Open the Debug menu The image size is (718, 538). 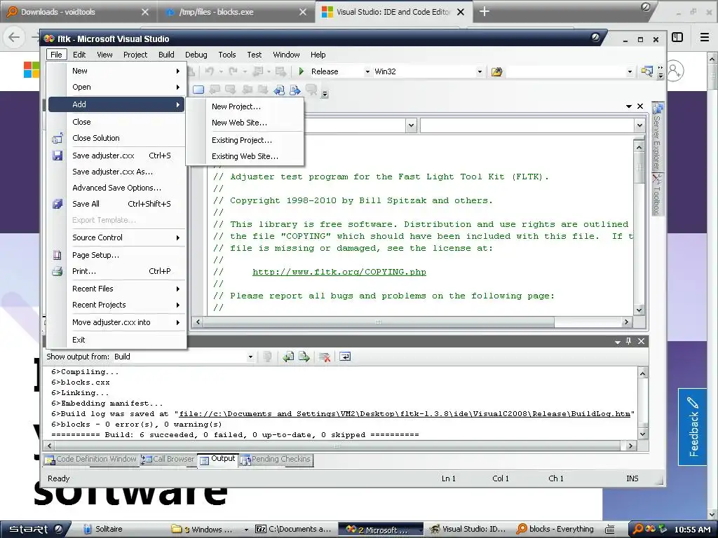coord(196,55)
